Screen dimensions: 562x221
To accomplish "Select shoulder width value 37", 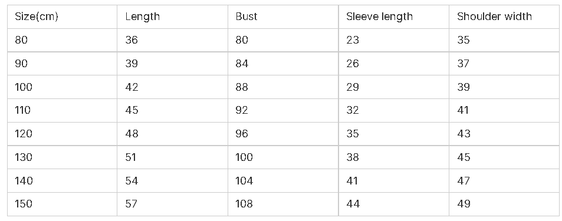I will point(504,64).
